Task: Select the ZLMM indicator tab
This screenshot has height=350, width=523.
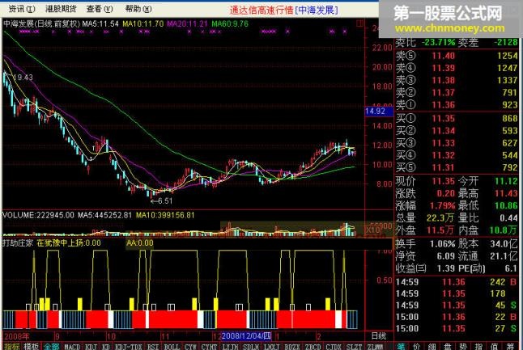Action: (375, 346)
